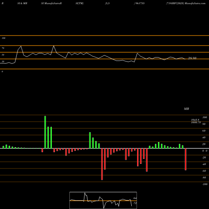Click the 'SI & MR' header text
Viewport: 209px width, 209px height.
tap(22, 3)
